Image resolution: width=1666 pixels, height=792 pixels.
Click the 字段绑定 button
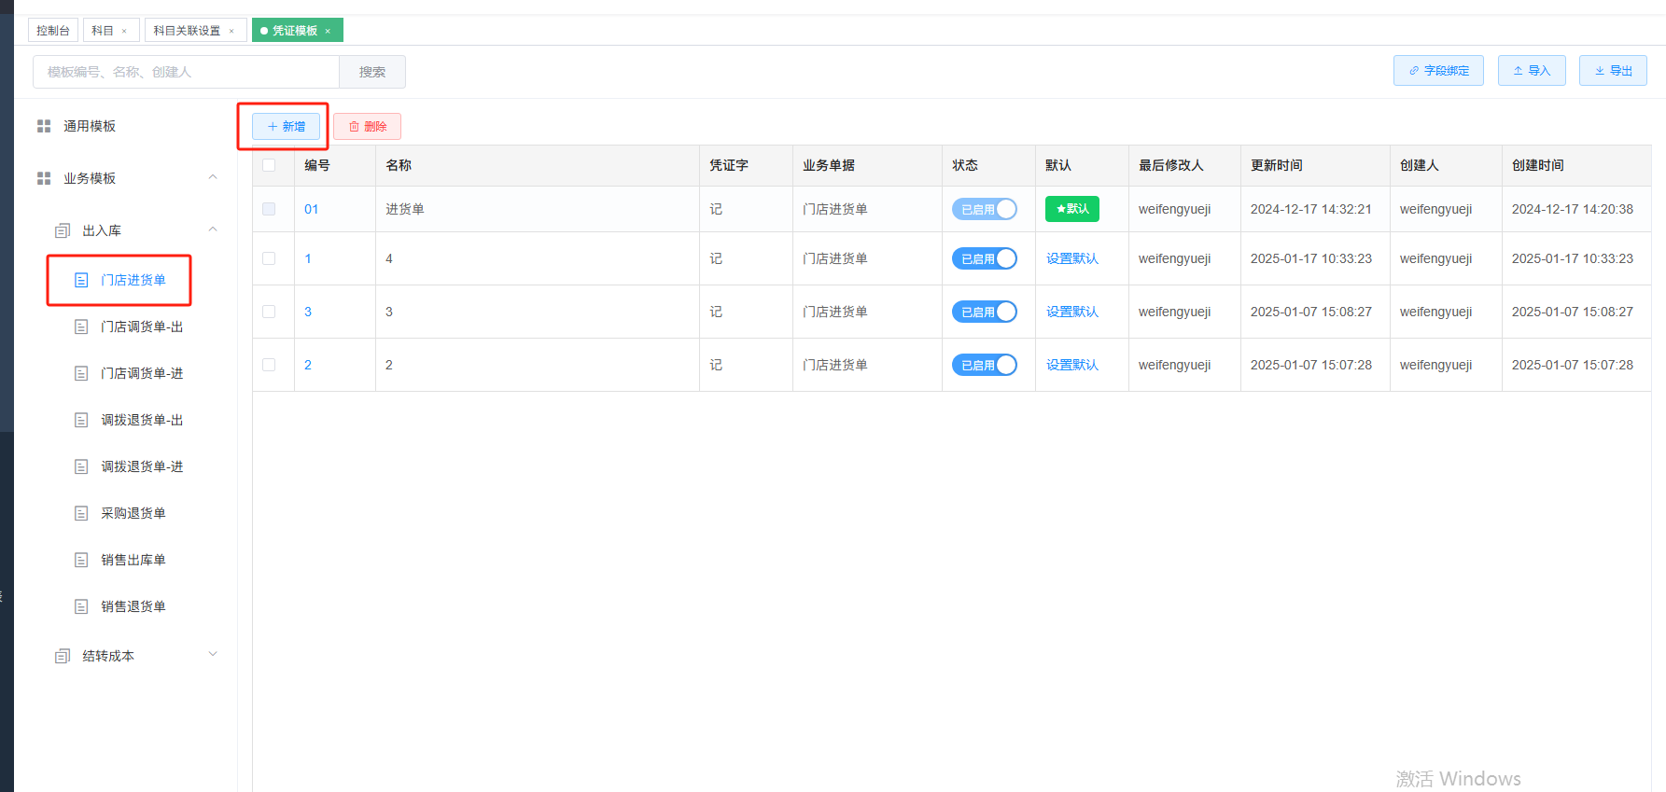1438,71
